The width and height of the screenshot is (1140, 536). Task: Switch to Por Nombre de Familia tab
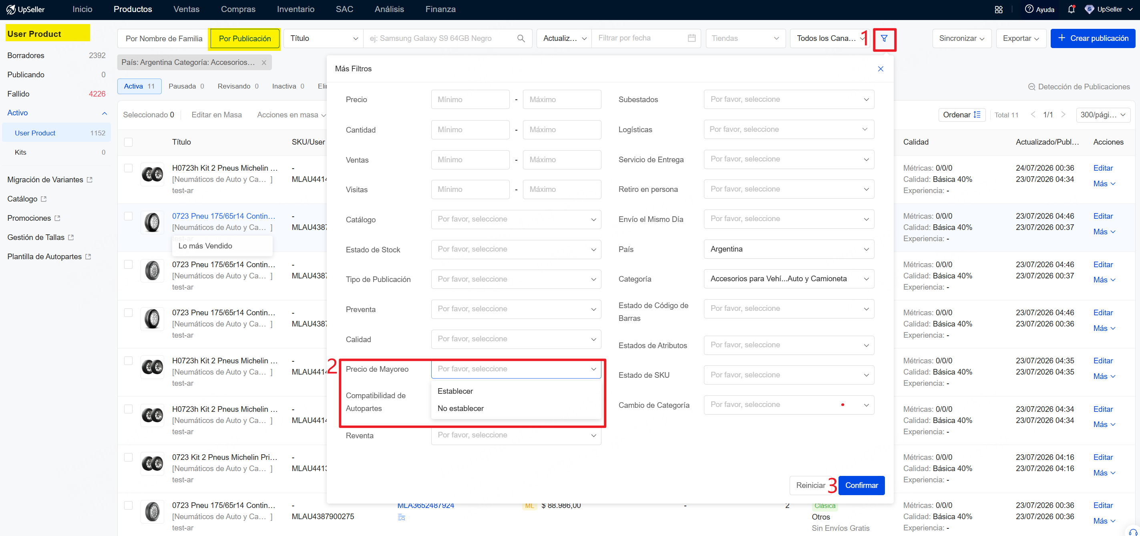[x=164, y=38]
